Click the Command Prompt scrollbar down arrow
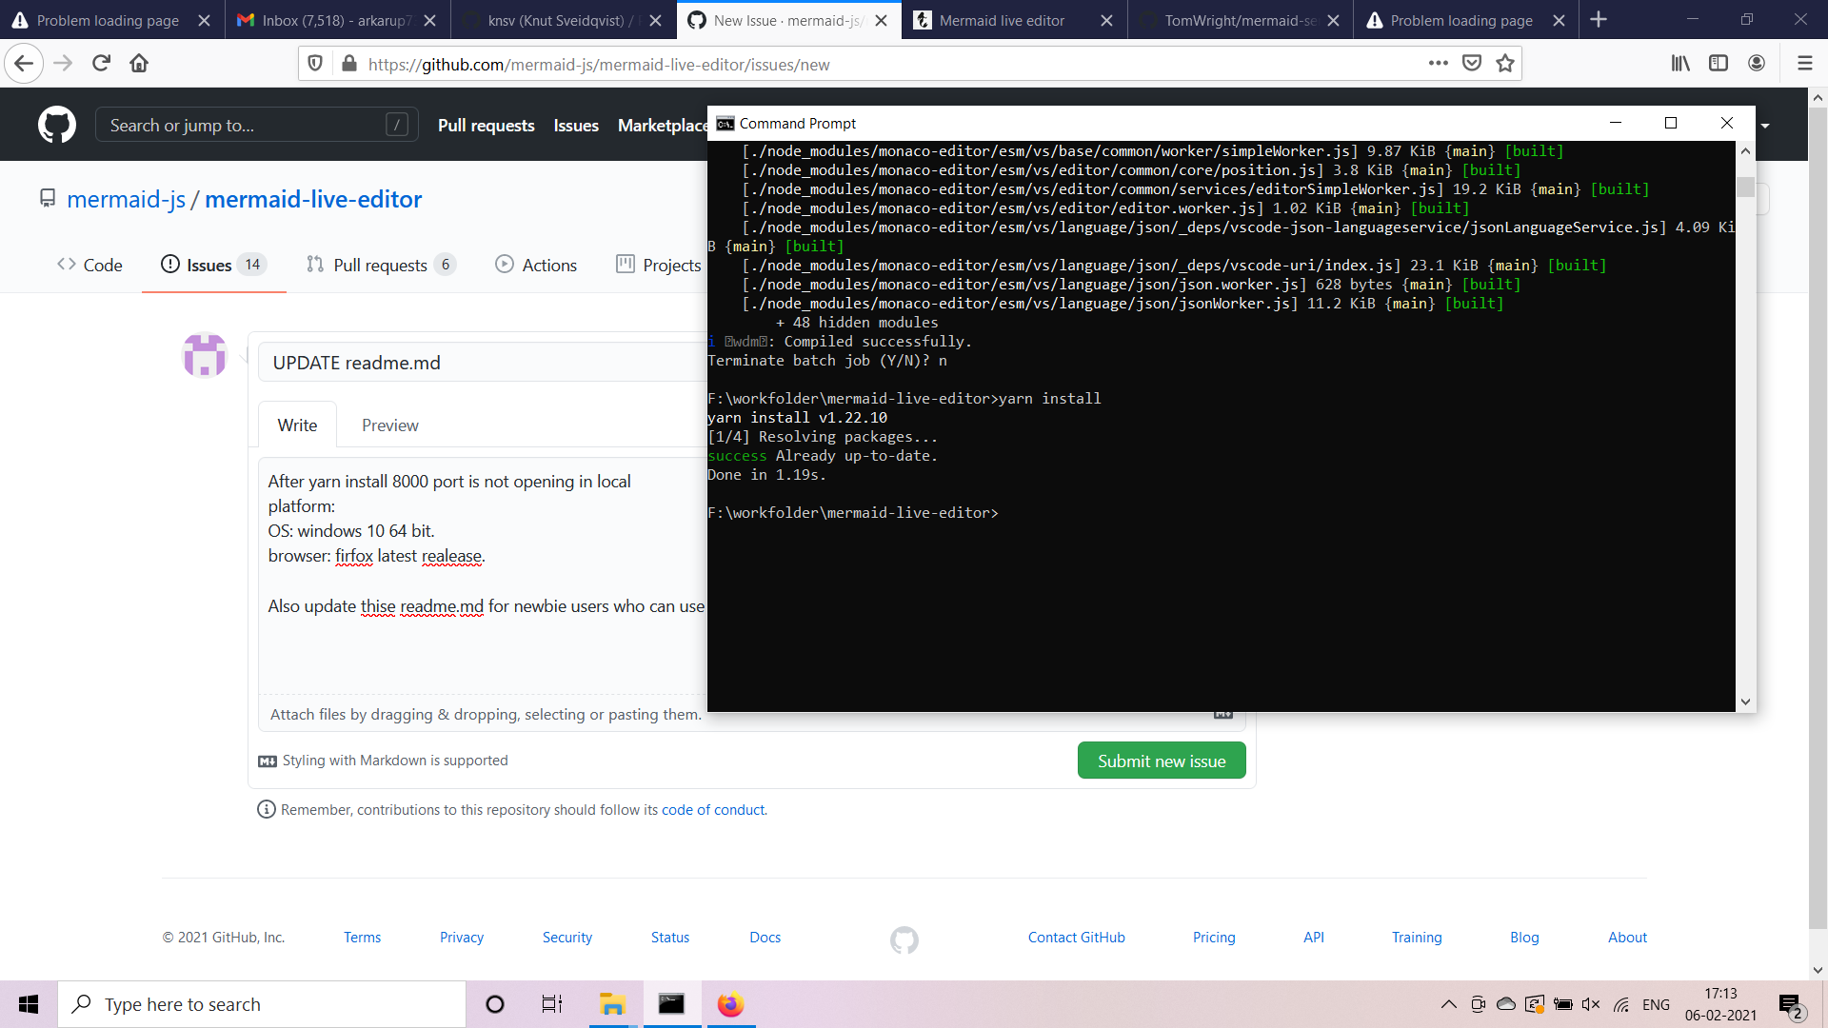The height and width of the screenshot is (1028, 1828). pos(1744,702)
